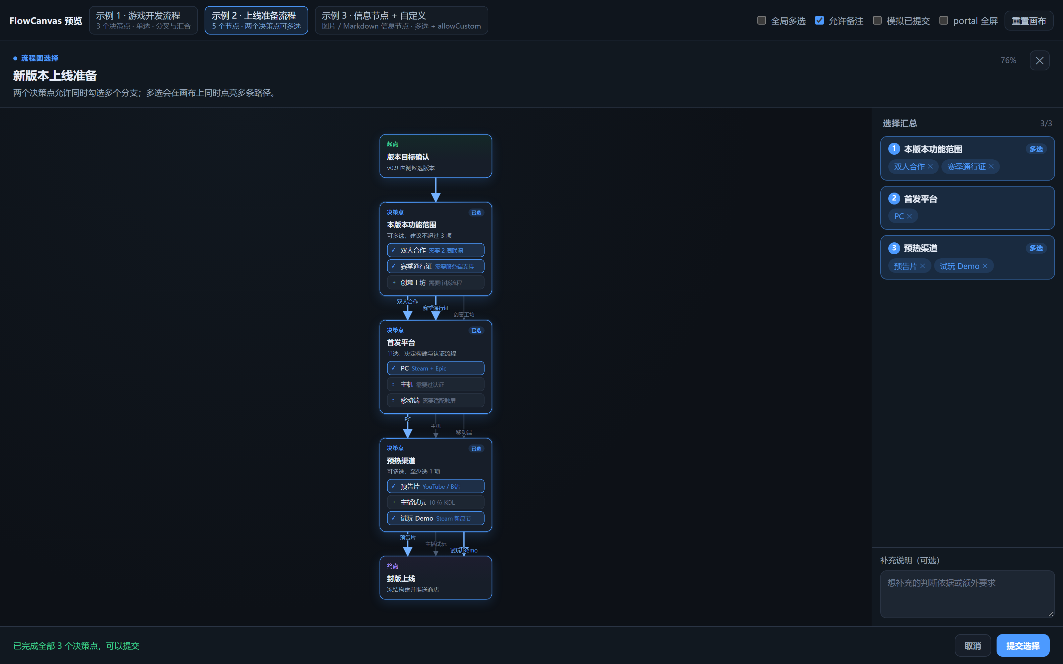Deselect the PC Steam + Epic option
The height and width of the screenshot is (664, 1063).
point(435,368)
